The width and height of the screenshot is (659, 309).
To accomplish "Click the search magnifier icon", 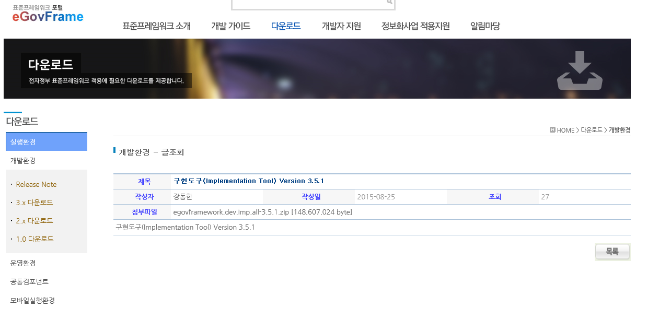I will pyautogui.click(x=389, y=2).
